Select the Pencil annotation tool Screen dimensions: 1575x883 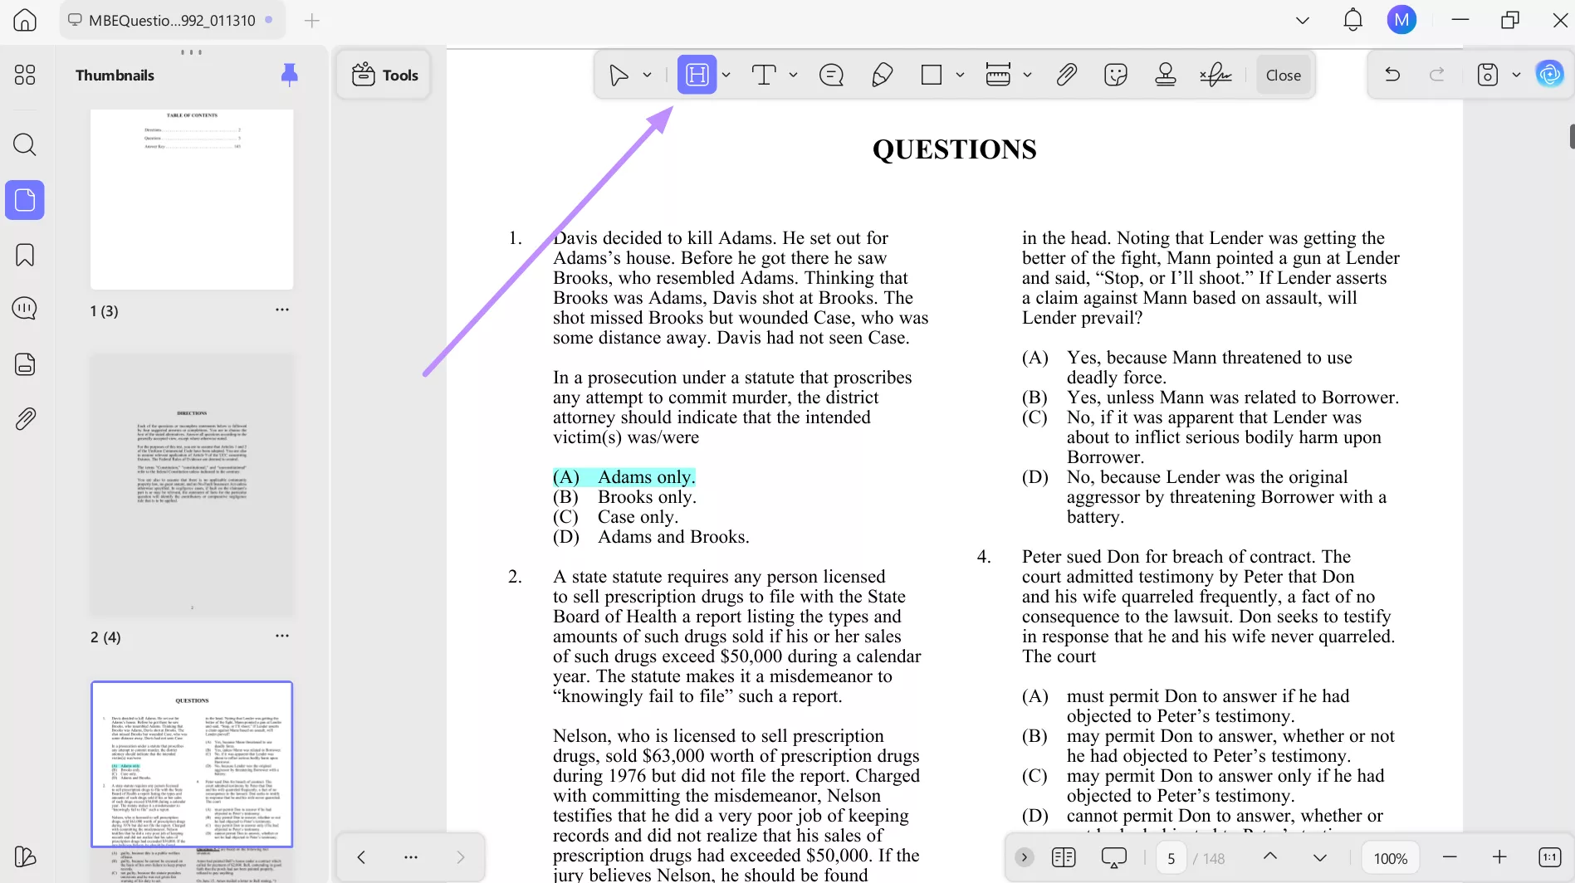882,75
